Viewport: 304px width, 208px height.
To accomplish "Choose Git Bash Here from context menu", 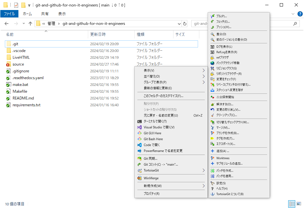I will (171, 139).
